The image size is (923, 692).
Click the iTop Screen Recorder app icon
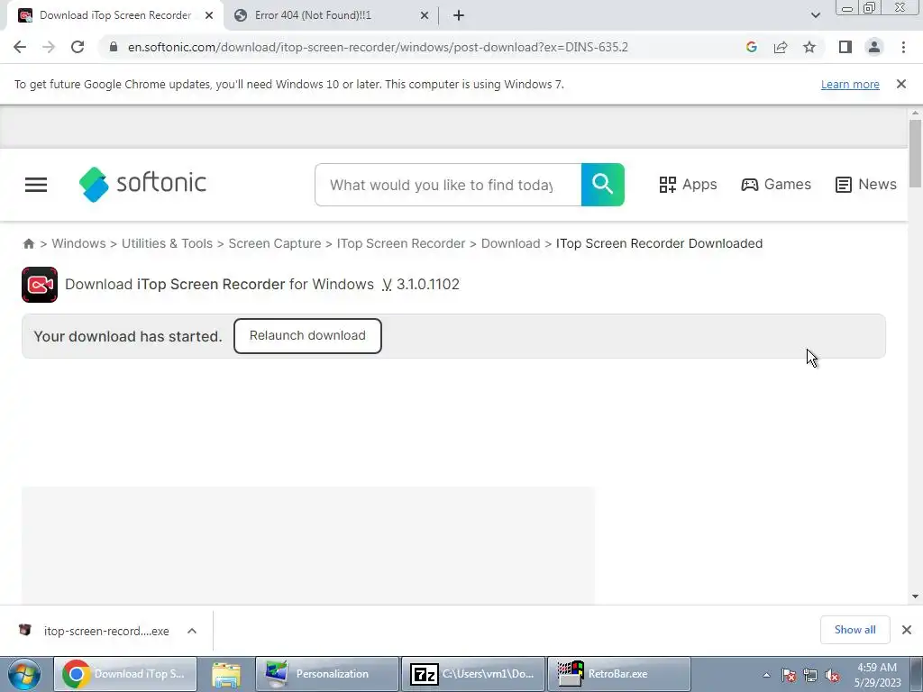[40, 285]
